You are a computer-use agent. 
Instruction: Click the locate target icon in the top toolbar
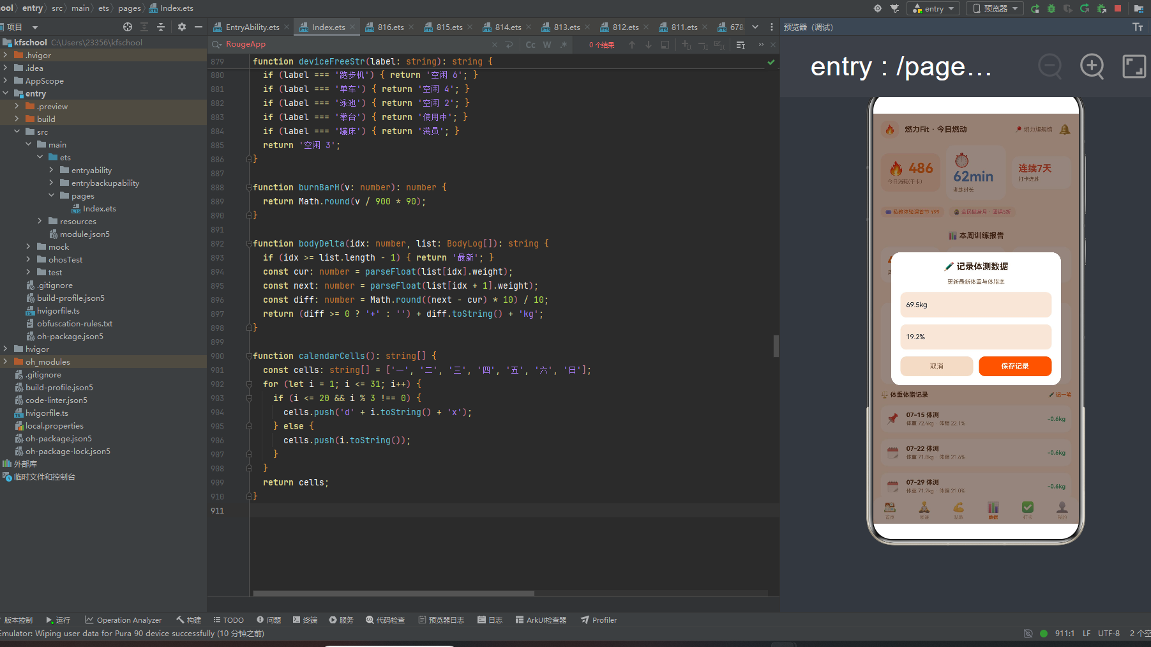tap(878, 8)
